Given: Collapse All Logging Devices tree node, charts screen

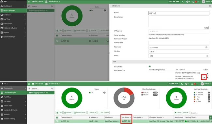Looking at the screenshot, I should coord(30,93).
